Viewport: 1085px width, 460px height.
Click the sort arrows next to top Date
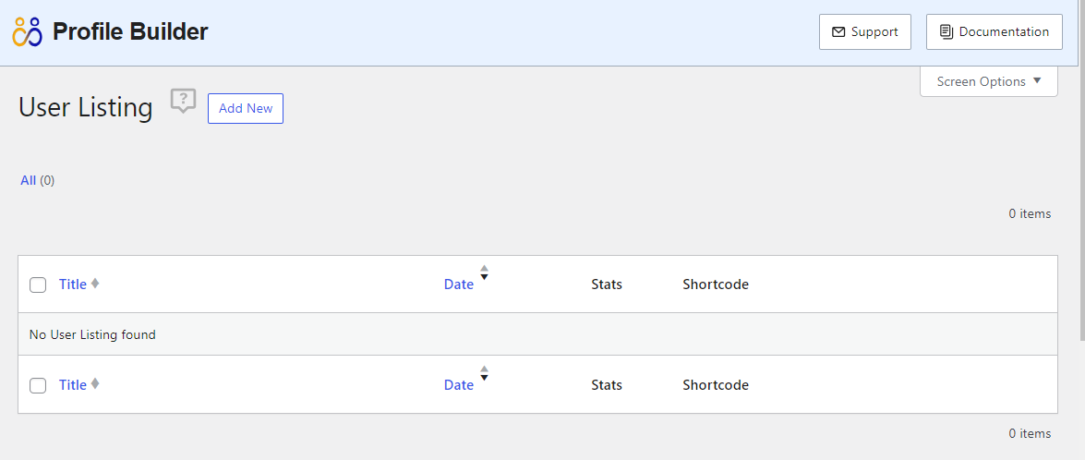(485, 272)
